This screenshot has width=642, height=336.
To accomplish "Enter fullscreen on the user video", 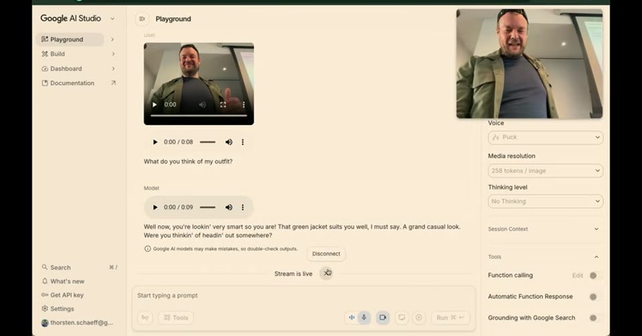I will pos(223,105).
